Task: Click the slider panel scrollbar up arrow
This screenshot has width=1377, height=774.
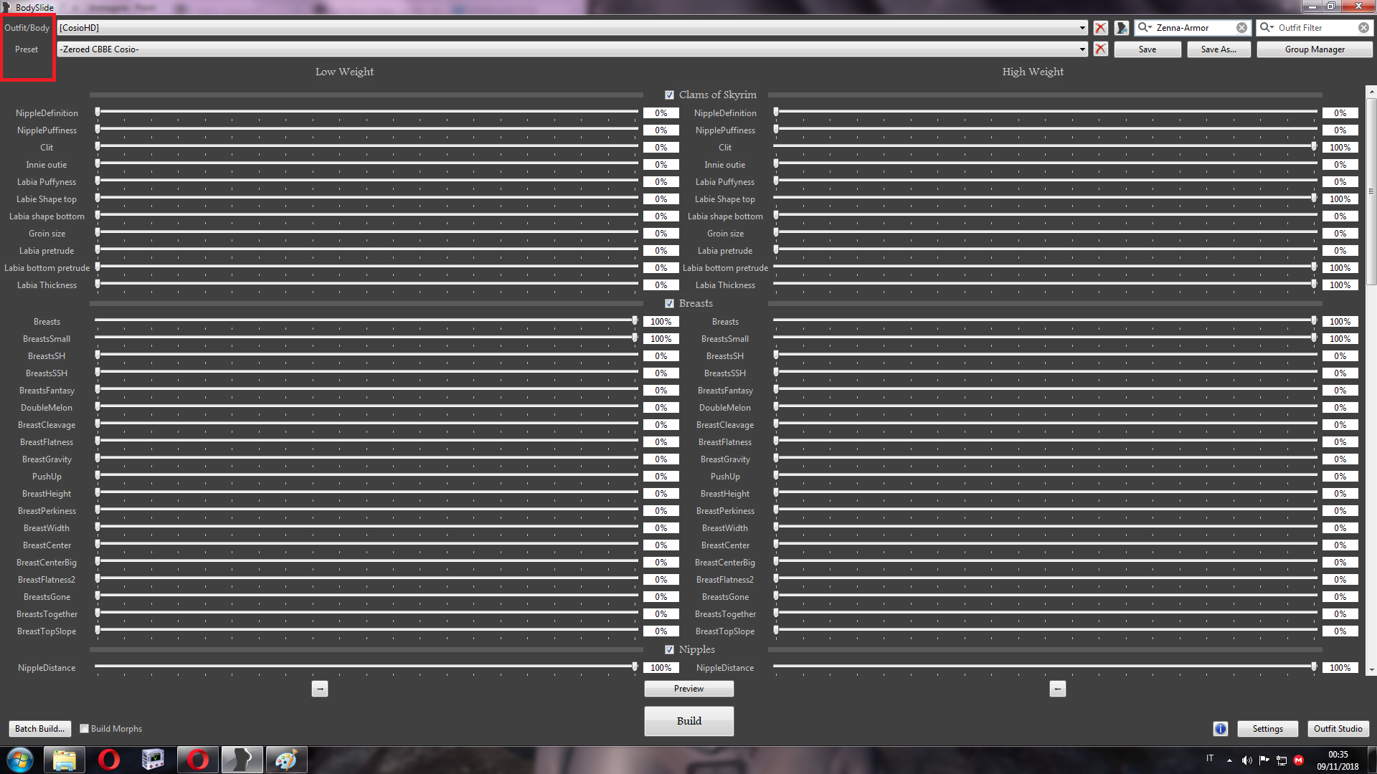Action: click(x=1371, y=91)
